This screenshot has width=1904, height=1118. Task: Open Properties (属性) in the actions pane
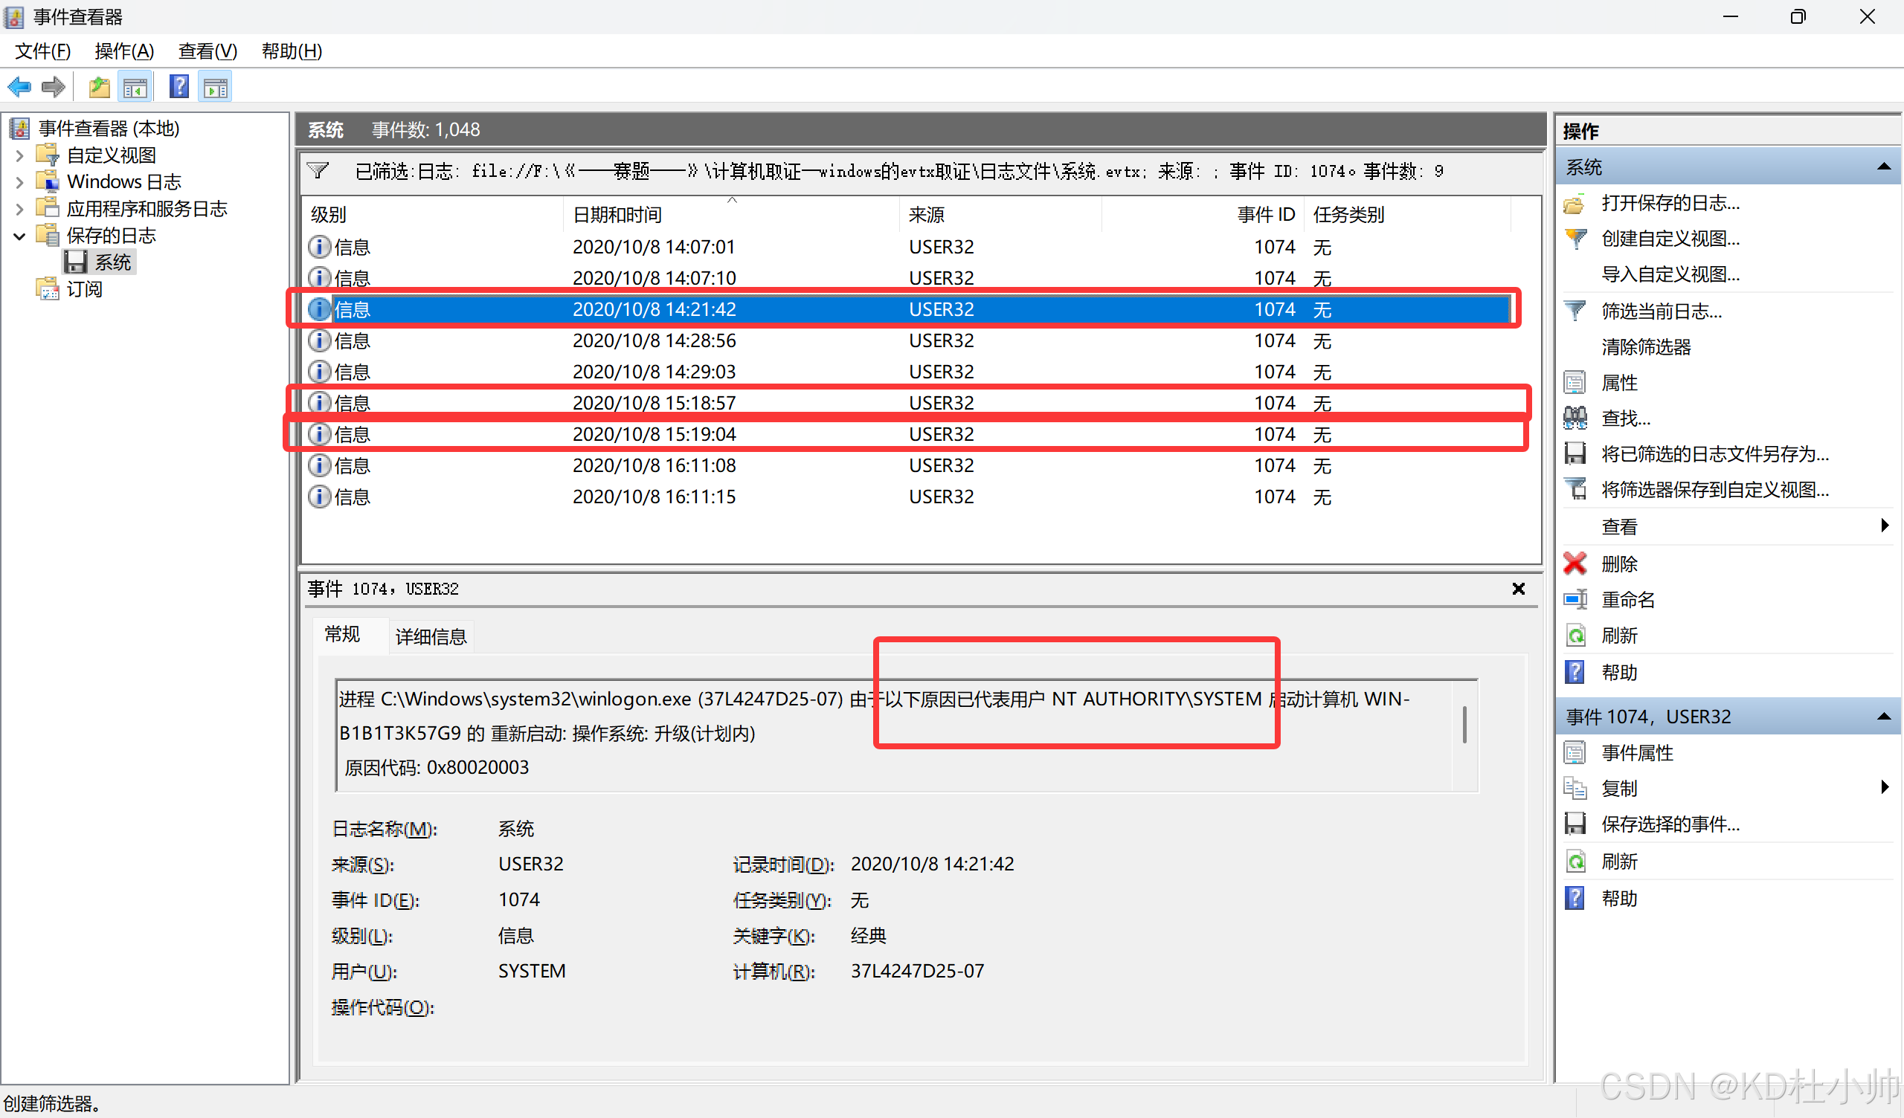[x=1618, y=383]
